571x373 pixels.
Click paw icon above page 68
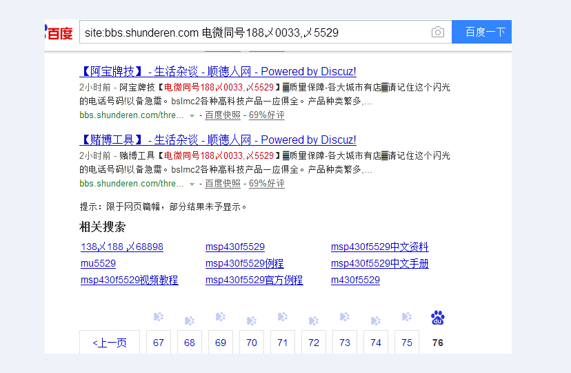point(190,321)
